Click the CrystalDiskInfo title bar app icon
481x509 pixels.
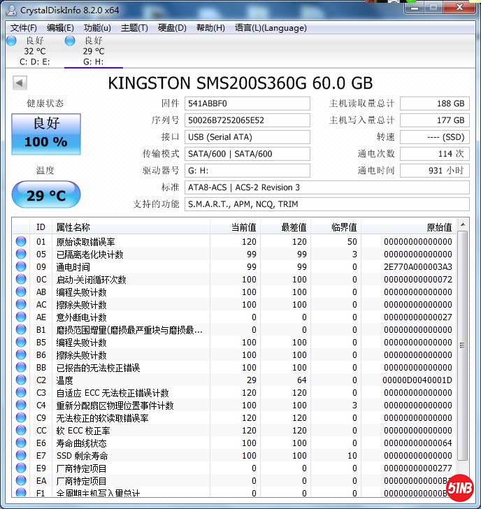(11, 10)
